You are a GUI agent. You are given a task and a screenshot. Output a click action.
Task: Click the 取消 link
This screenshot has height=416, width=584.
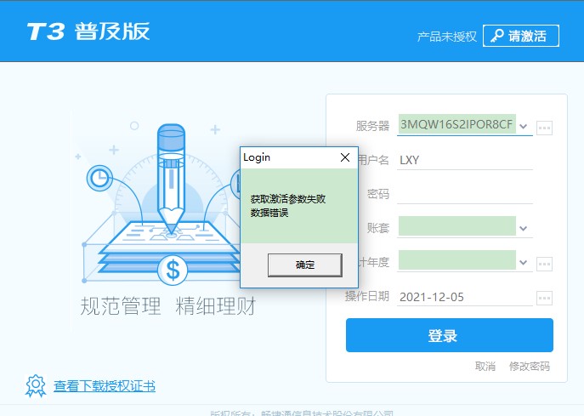click(x=485, y=367)
